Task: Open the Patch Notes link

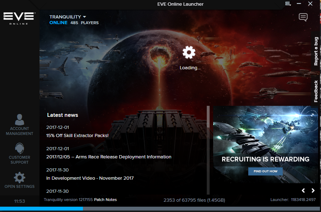Action: coord(105,200)
